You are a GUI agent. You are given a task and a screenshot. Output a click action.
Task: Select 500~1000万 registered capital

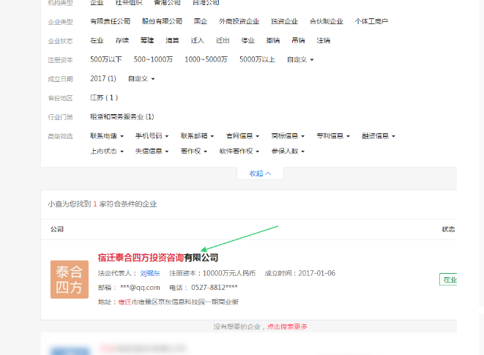[153, 59]
